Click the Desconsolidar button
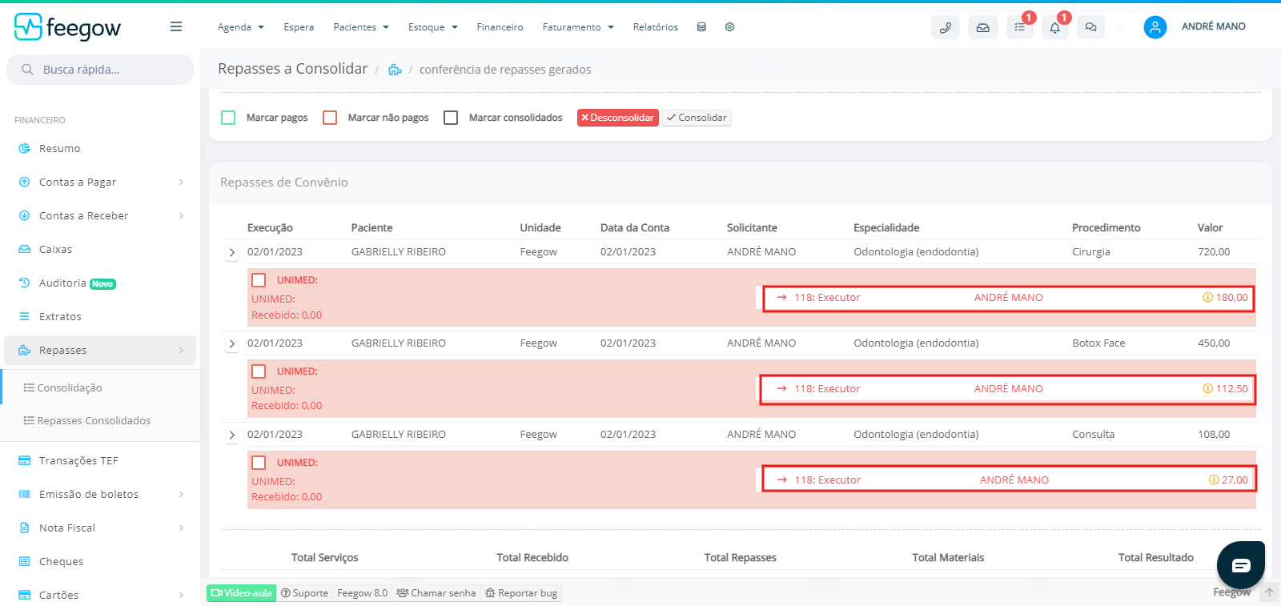The height and width of the screenshot is (606, 1281). pos(617,118)
